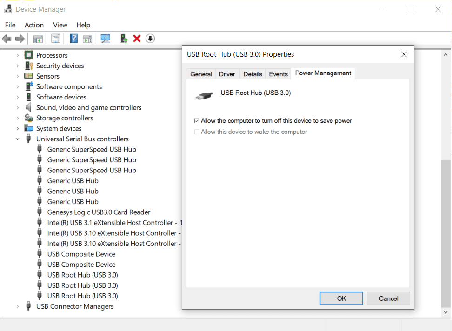Expand the USB Connector Managers branch
This screenshot has height=331, width=452.
(x=17, y=306)
